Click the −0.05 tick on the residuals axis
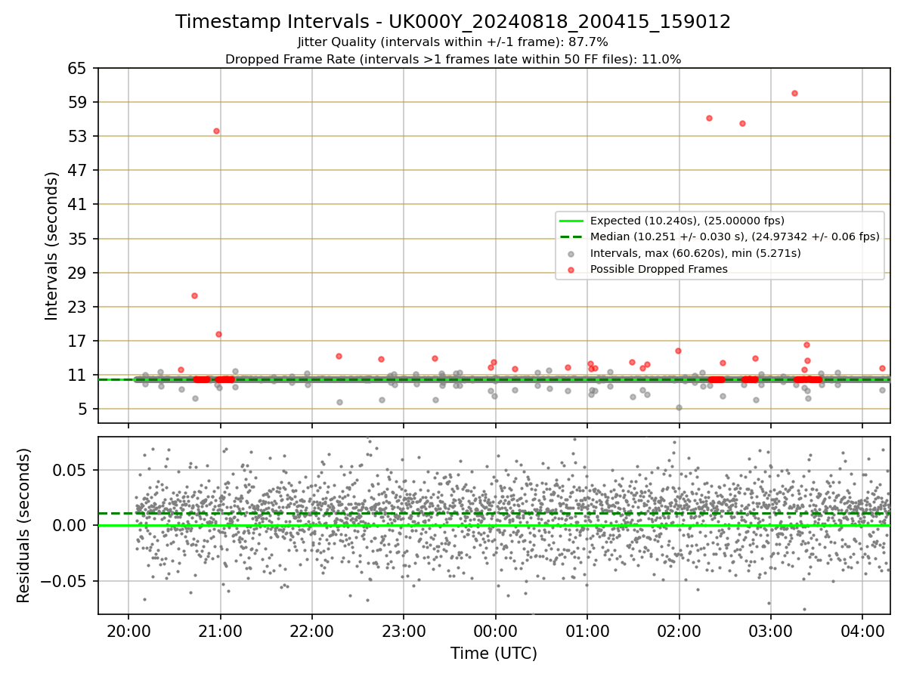 pyautogui.click(x=63, y=581)
